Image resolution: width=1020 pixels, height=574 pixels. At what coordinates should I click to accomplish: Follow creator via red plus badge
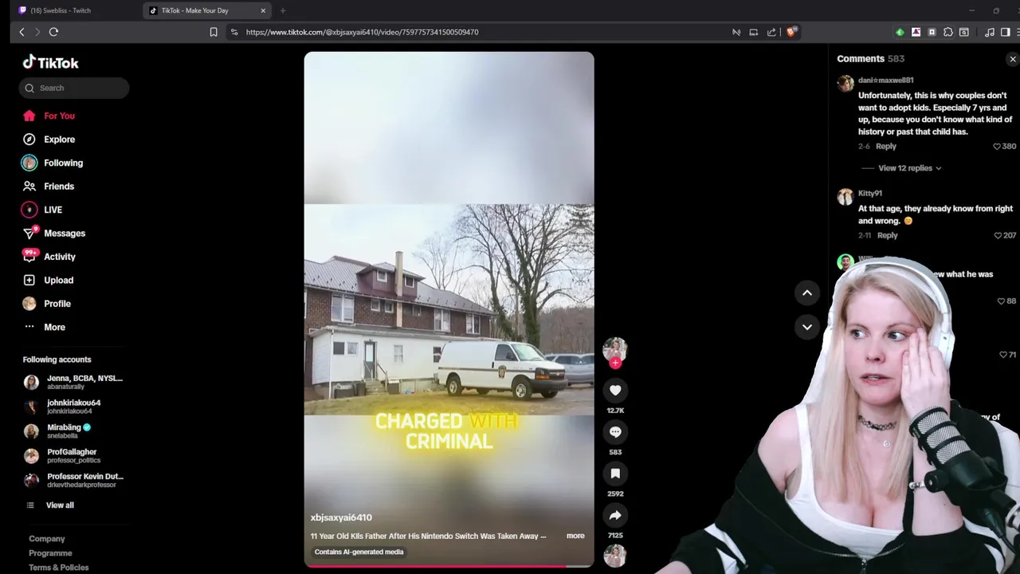coord(615,364)
